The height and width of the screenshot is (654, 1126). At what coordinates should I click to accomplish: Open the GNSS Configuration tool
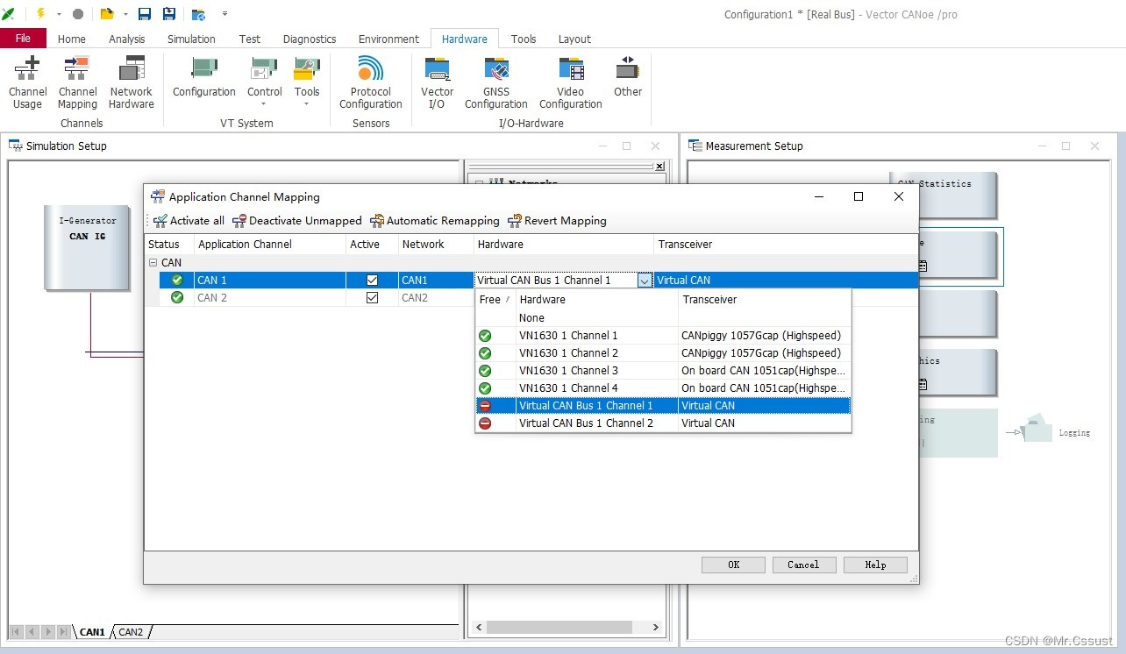click(x=496, y=82)
